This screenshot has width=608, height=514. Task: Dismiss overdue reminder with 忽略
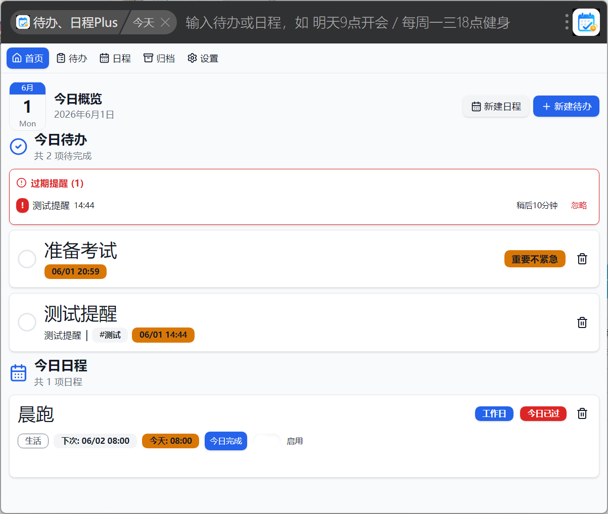coord(579,205)
